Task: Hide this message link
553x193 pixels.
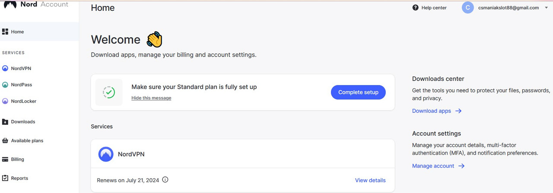Action: click(x=151, y=98)
